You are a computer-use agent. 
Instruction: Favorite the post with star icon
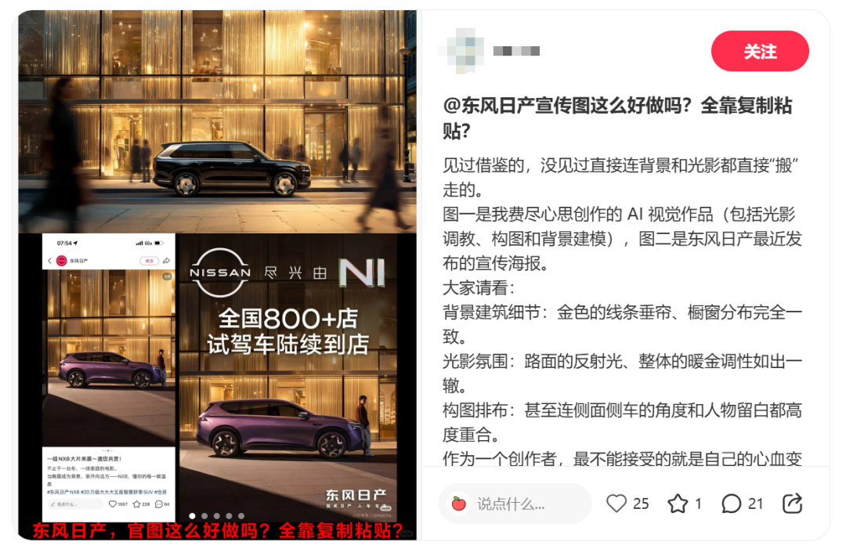678,504
